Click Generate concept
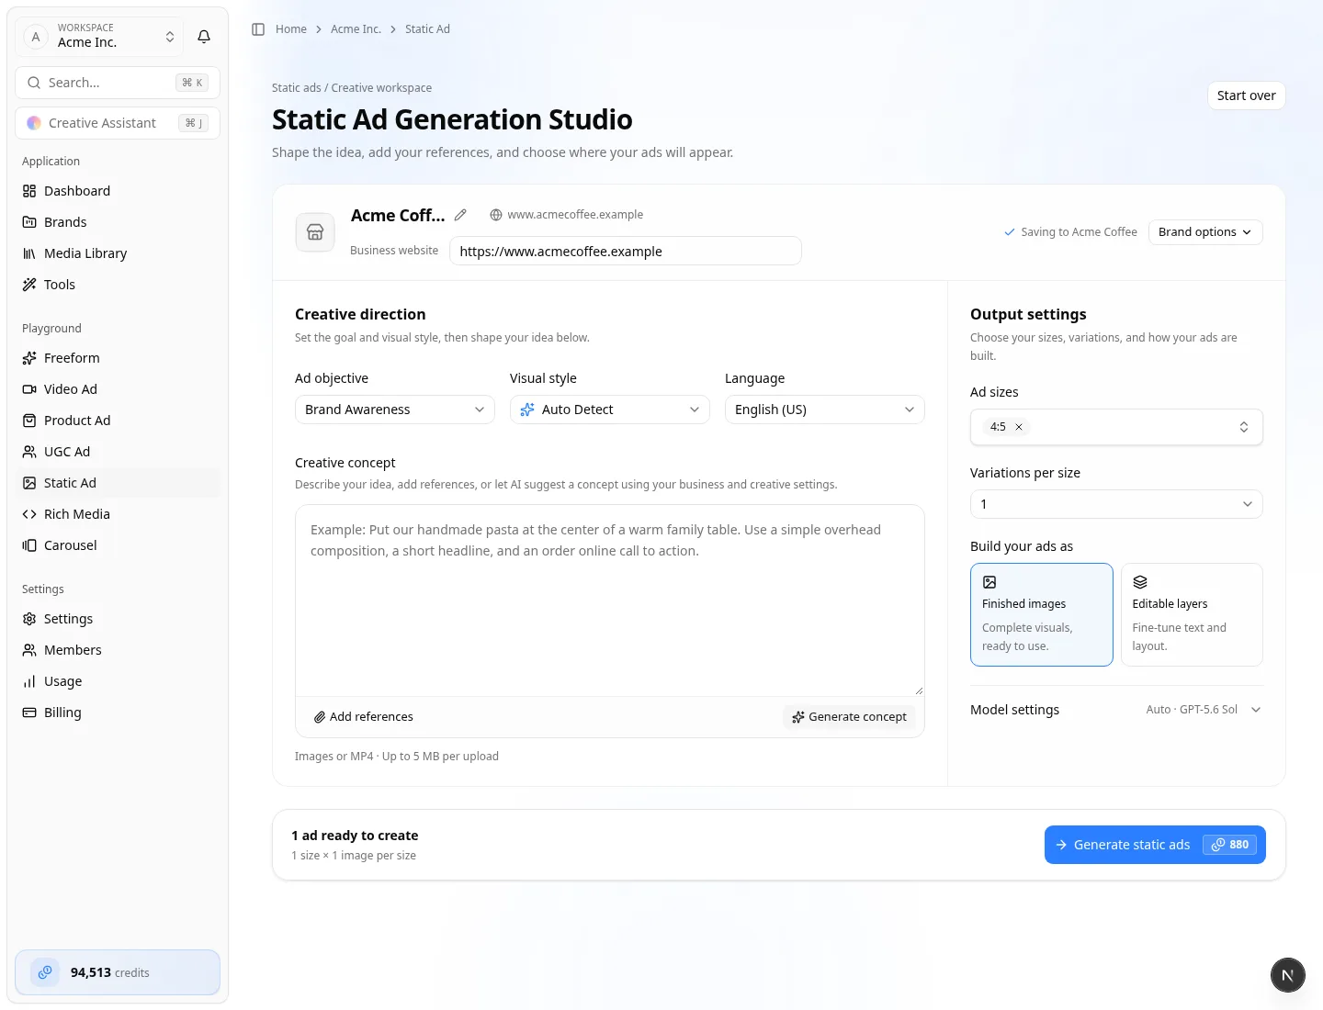This screenshot has height=1010, width=1323. coord(849,717)
